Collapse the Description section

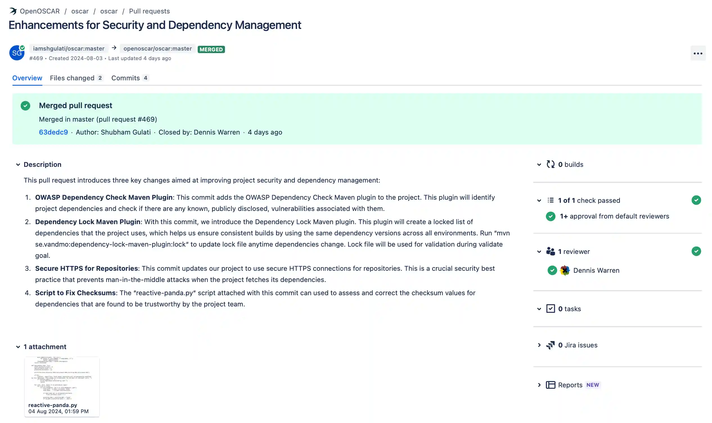coord(18,165)
